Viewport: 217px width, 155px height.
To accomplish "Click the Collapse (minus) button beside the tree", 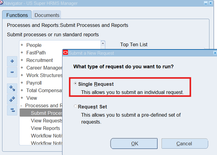I will 12,72.
